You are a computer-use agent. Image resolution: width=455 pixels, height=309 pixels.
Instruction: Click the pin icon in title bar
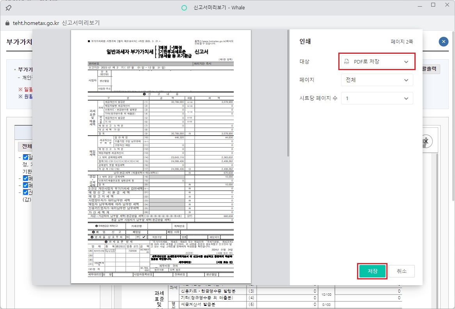tap(9, 8)
